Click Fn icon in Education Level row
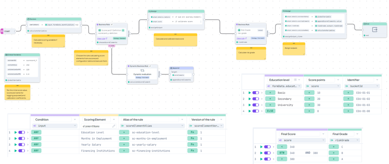 191,132
